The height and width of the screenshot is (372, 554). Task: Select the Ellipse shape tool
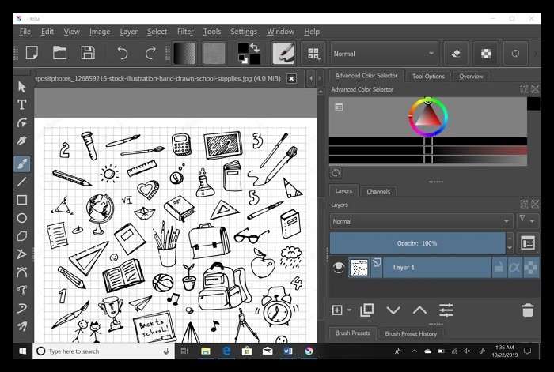pos(22,218)
